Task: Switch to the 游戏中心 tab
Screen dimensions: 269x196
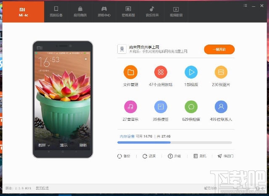Action: (x=104, y=11)
